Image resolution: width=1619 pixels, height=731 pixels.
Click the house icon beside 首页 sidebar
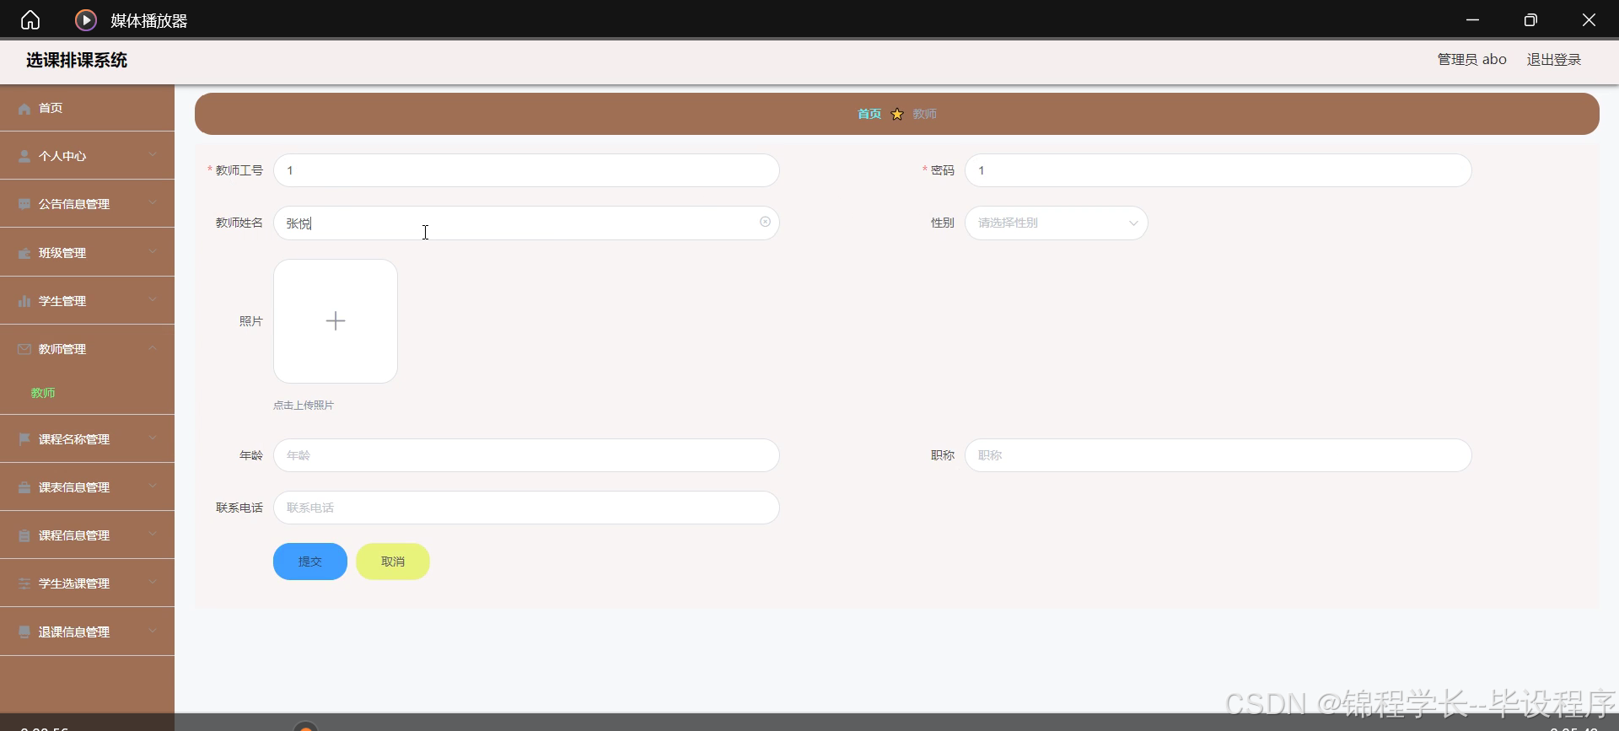click(24, 108)
